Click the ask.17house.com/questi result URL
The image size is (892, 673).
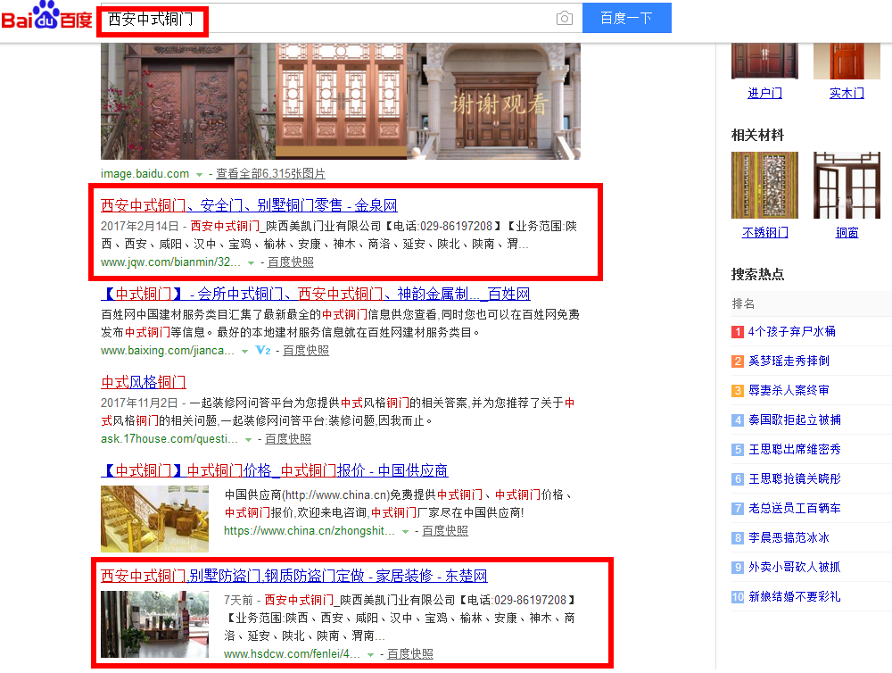[169, 439]
